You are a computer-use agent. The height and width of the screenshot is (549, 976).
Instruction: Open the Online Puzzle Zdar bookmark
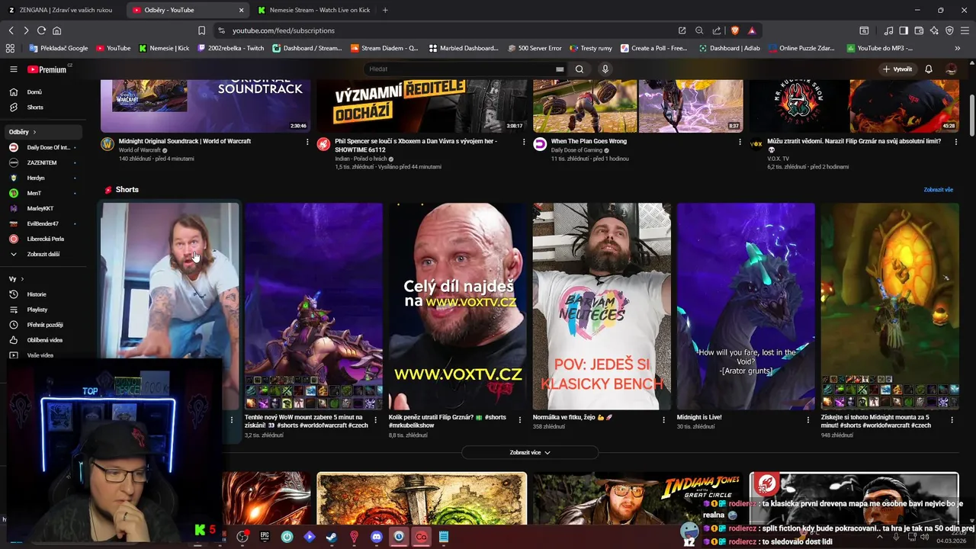(802, 48)
